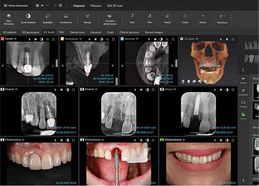Collapse the right panel with left chevron
Viewport: 259px width, 186px height.
243,70
